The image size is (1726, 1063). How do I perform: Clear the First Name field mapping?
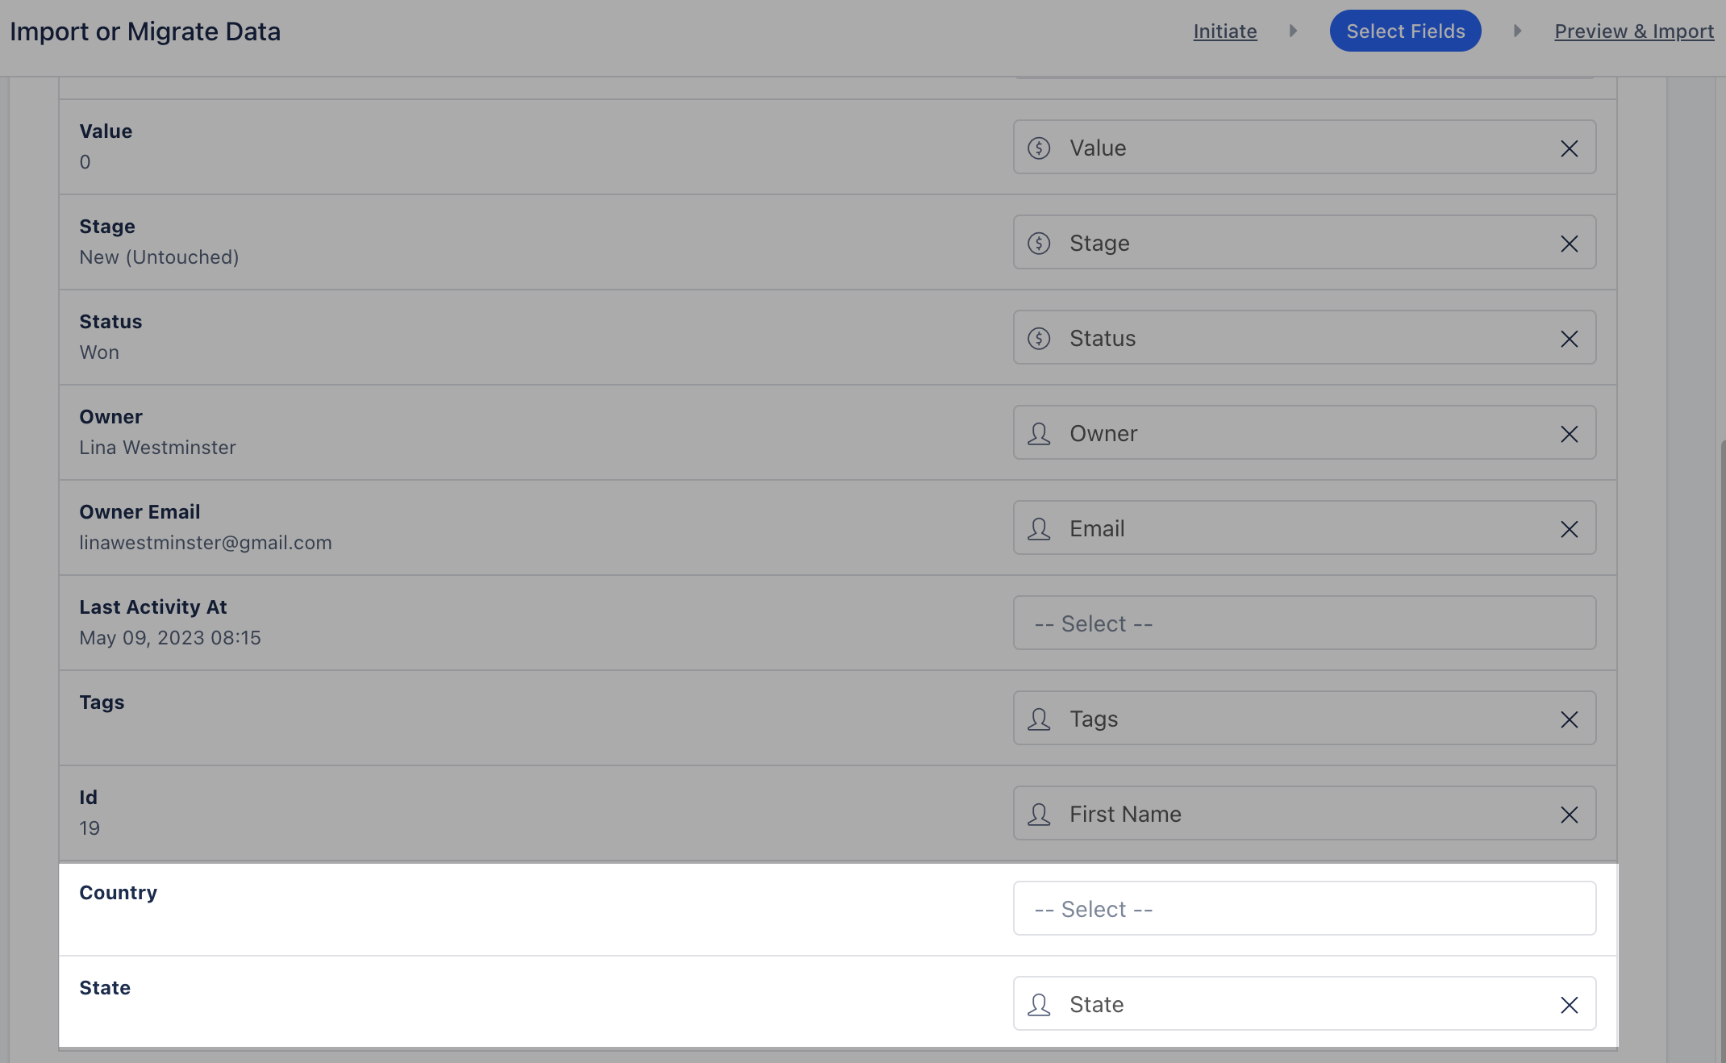(x=1569, y=815)
